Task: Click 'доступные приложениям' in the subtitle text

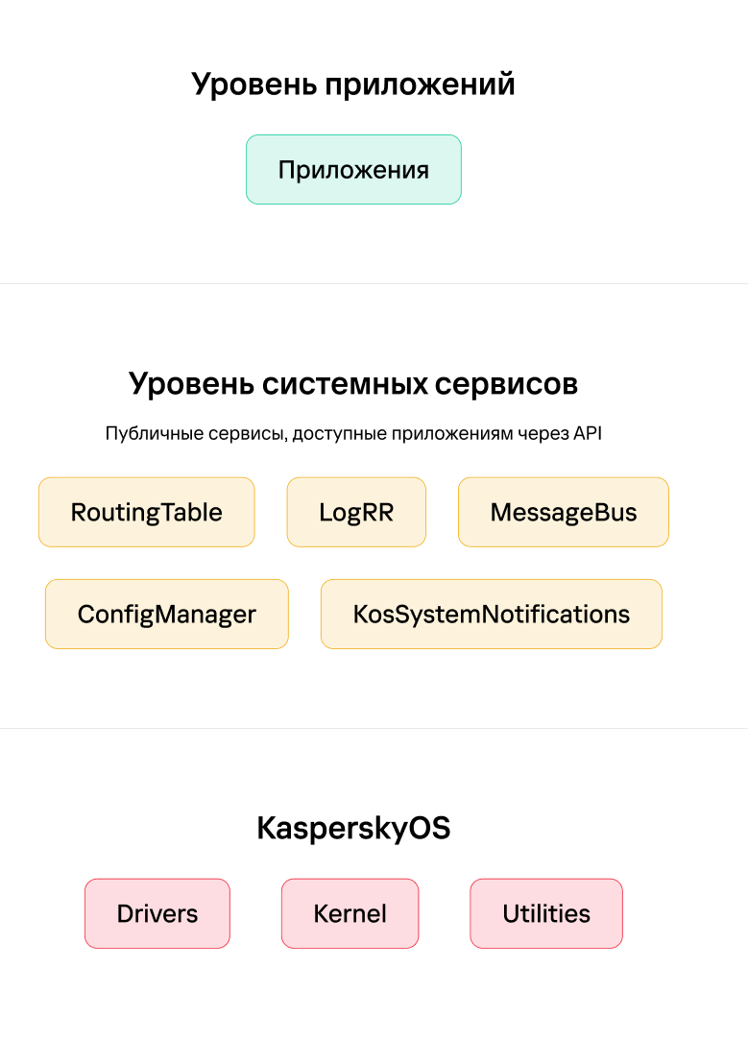Action: (402, 434)
